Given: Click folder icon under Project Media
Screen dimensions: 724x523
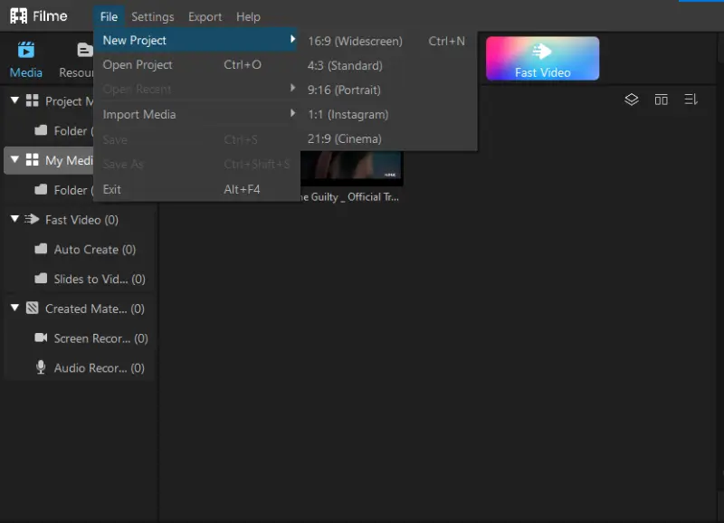Looking at the screenshot, I should click(41, 130).
